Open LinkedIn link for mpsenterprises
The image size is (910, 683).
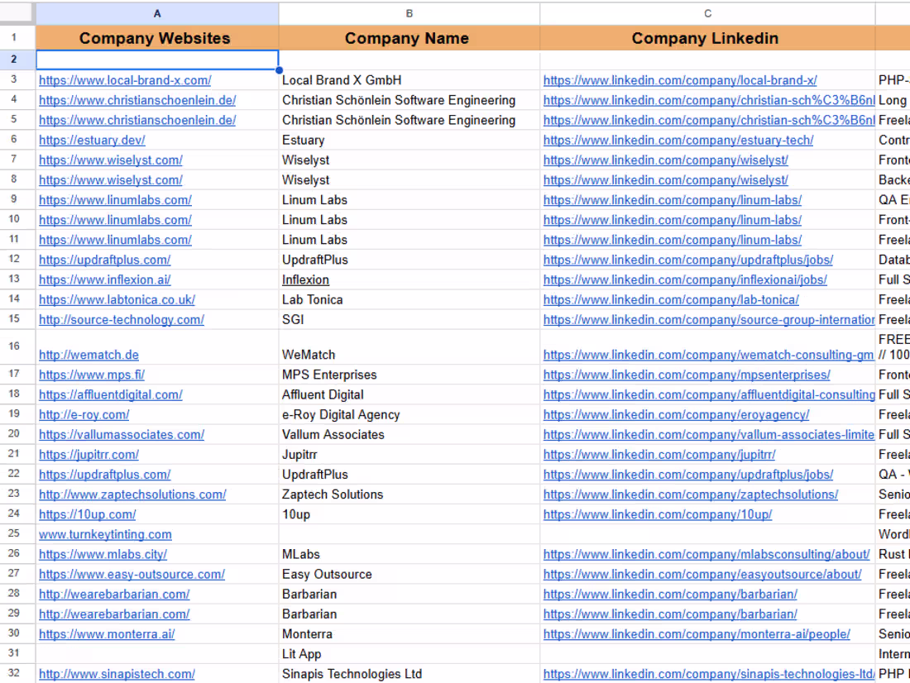coord(687,375)
